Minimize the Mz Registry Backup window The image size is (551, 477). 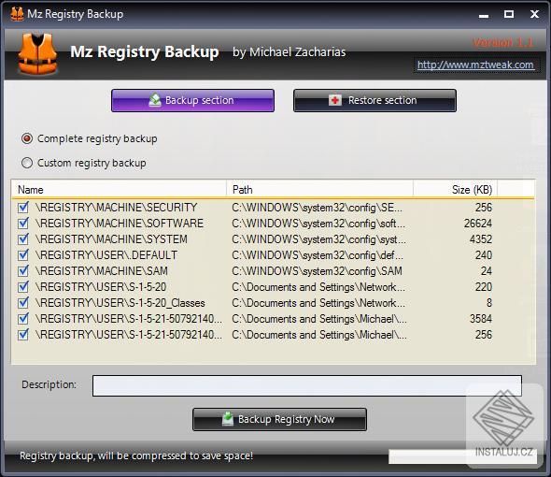coord(484,14)
